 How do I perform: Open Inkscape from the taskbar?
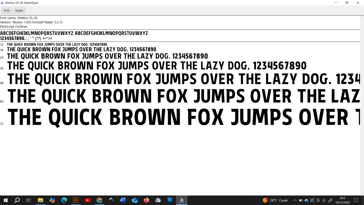111,200
